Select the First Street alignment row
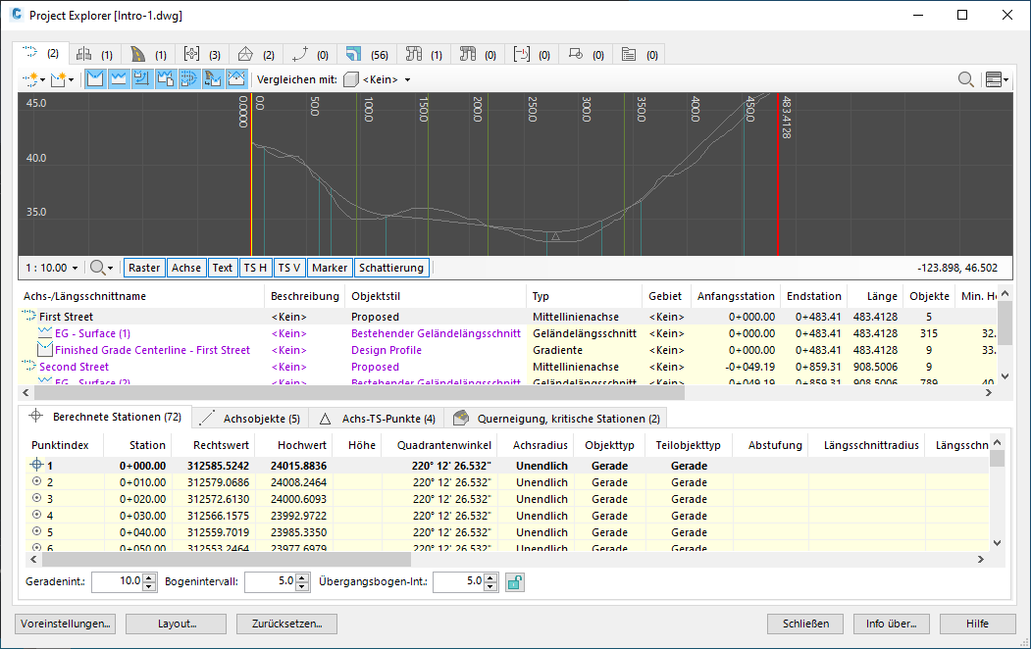 (507, 317)
